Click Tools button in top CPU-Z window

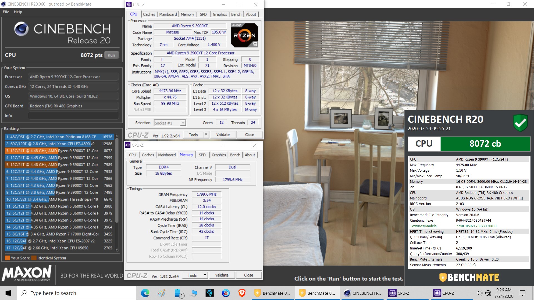[x=193, y=135]
